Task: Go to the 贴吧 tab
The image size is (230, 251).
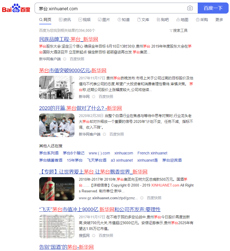Action: 163,20
